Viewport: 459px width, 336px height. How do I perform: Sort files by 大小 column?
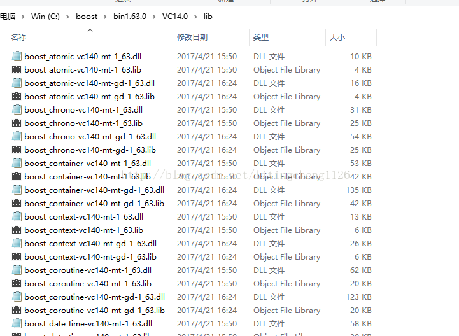[337, 37]
